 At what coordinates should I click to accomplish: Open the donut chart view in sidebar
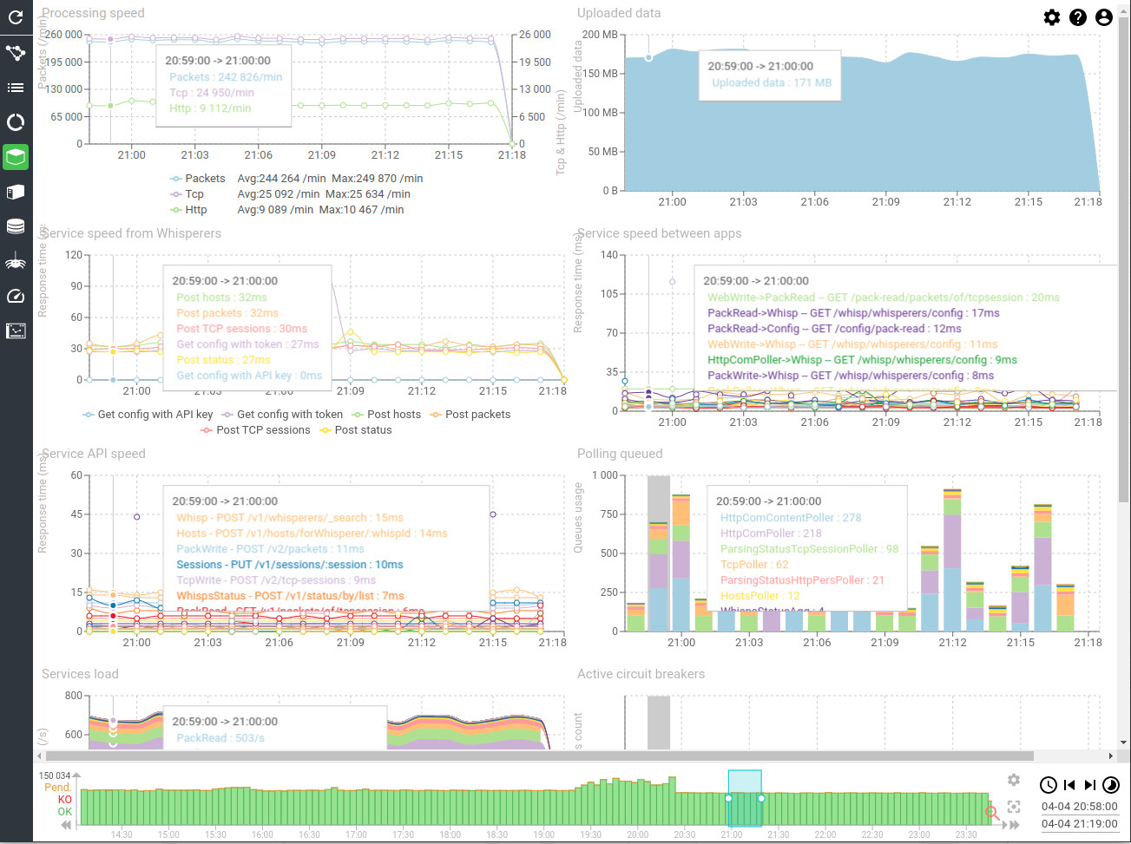click(x=16, y=122)
